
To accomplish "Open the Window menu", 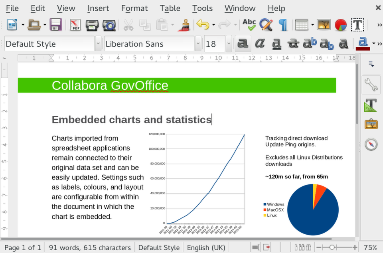I will pyautogui.click(x=240, y=8).
